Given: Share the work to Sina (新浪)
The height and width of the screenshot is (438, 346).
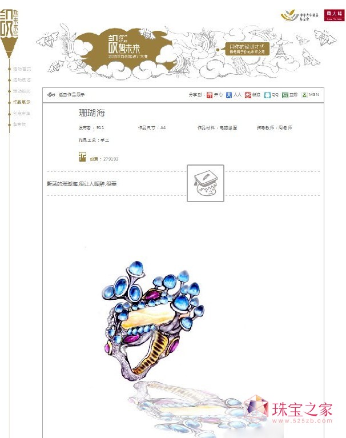Looking at the screenshot, I should [252, 95].
